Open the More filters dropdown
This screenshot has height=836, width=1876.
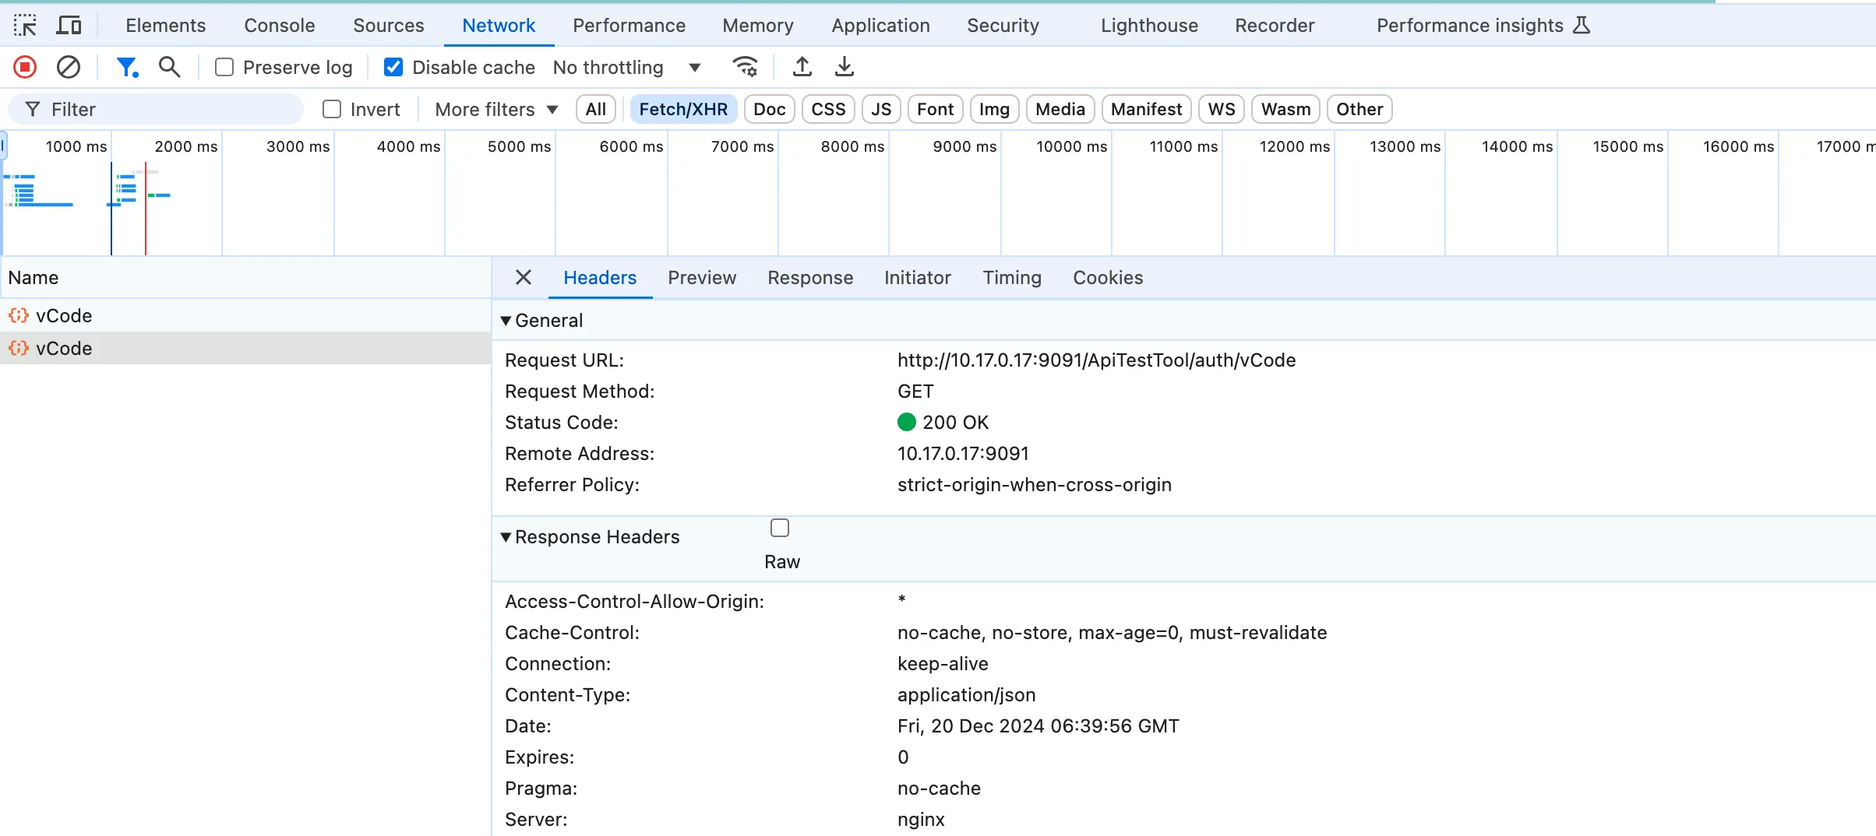pos(496,109)
